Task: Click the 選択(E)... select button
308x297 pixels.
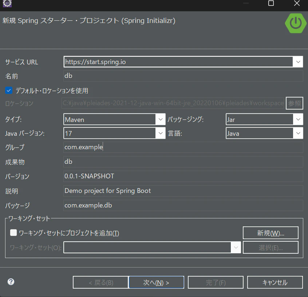Action: click(271, 247)
